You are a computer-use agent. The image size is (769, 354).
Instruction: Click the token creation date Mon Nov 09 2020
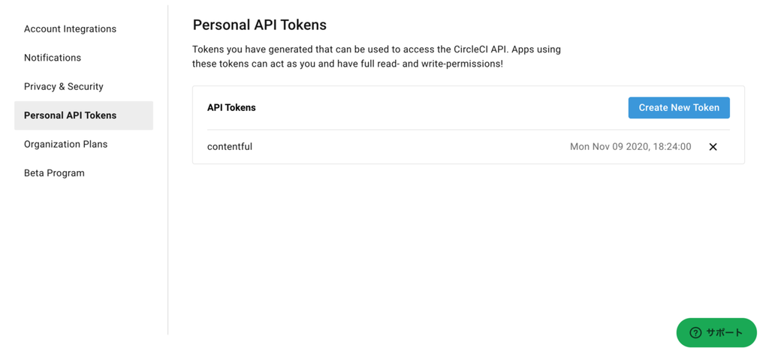click(x=606, y=147)
